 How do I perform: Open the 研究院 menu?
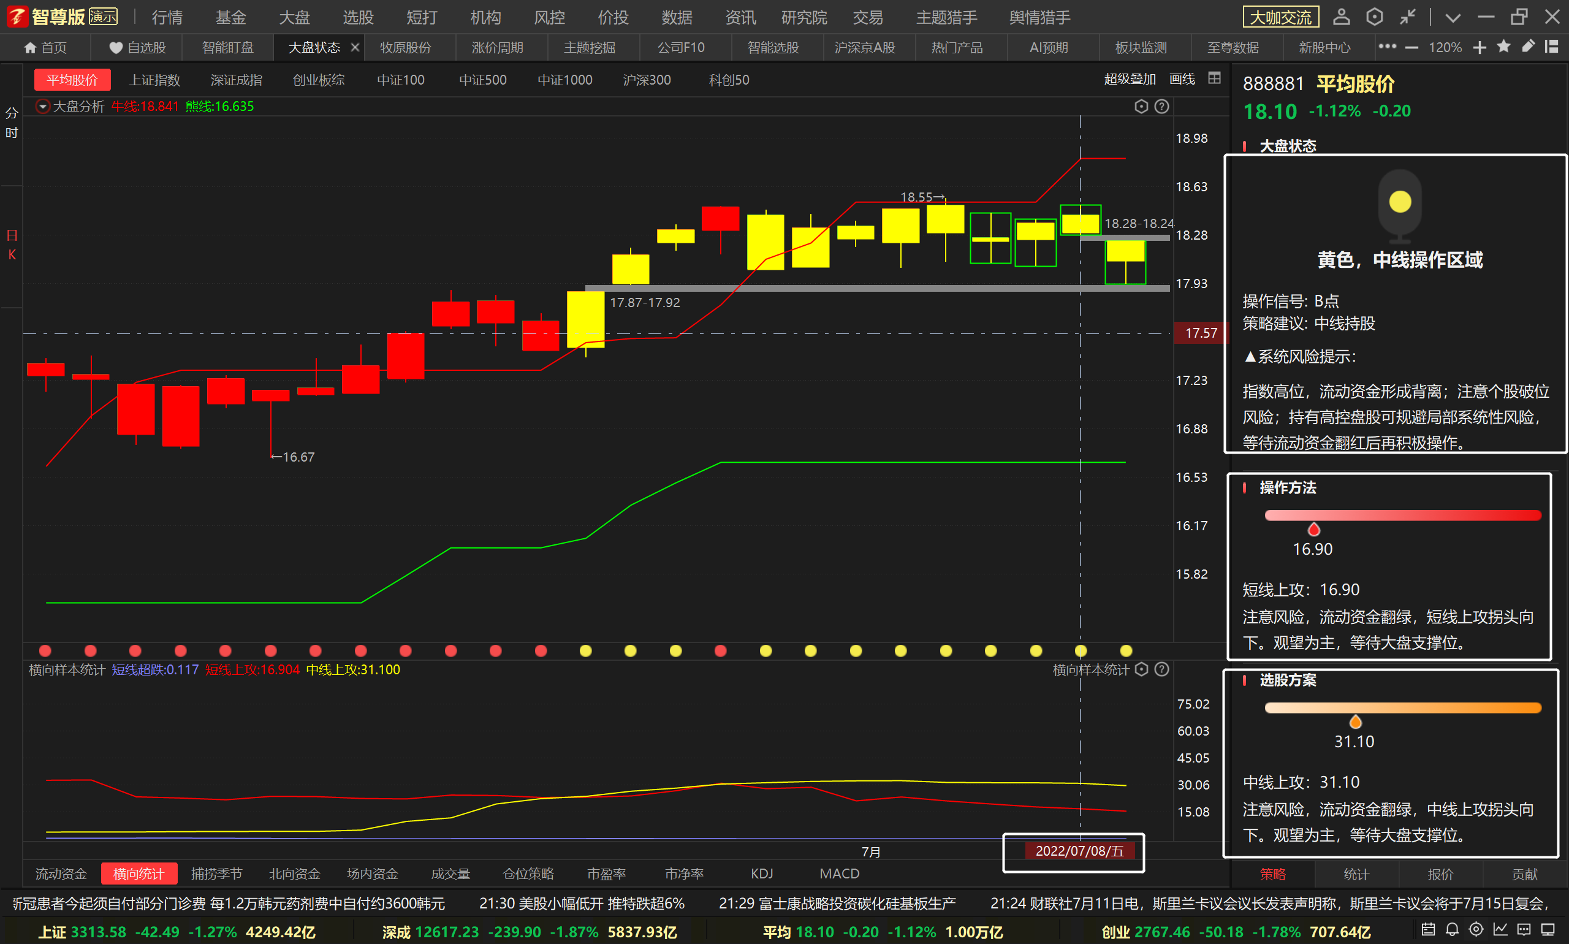(x=804, y=17)
